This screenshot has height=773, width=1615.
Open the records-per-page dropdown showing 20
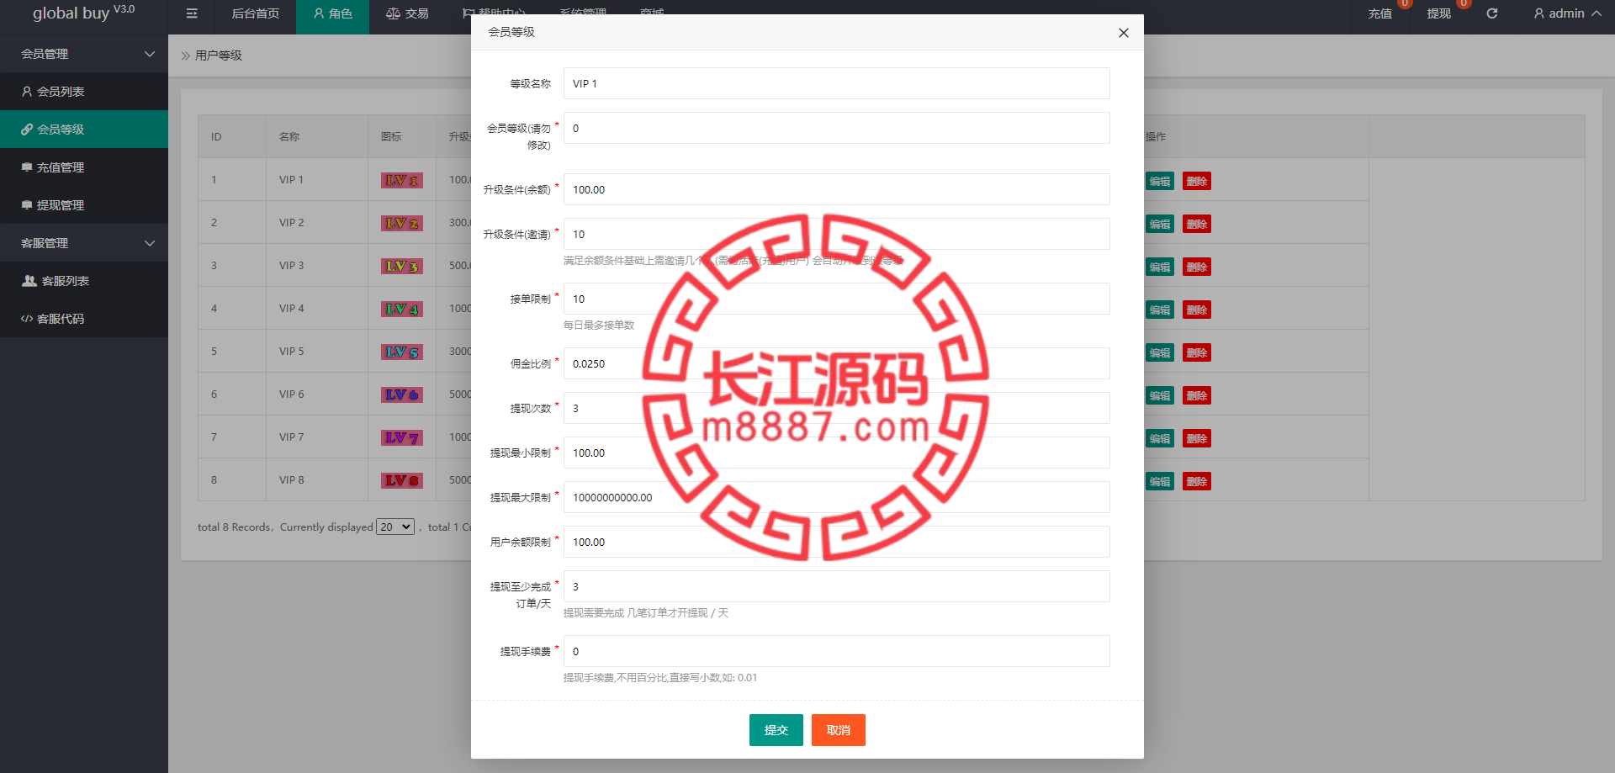tap(395, 527)
